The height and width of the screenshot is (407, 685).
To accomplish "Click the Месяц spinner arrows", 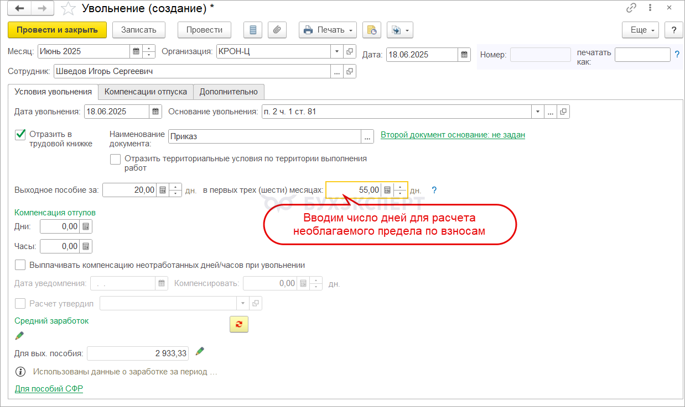I will tap(149, 51).
